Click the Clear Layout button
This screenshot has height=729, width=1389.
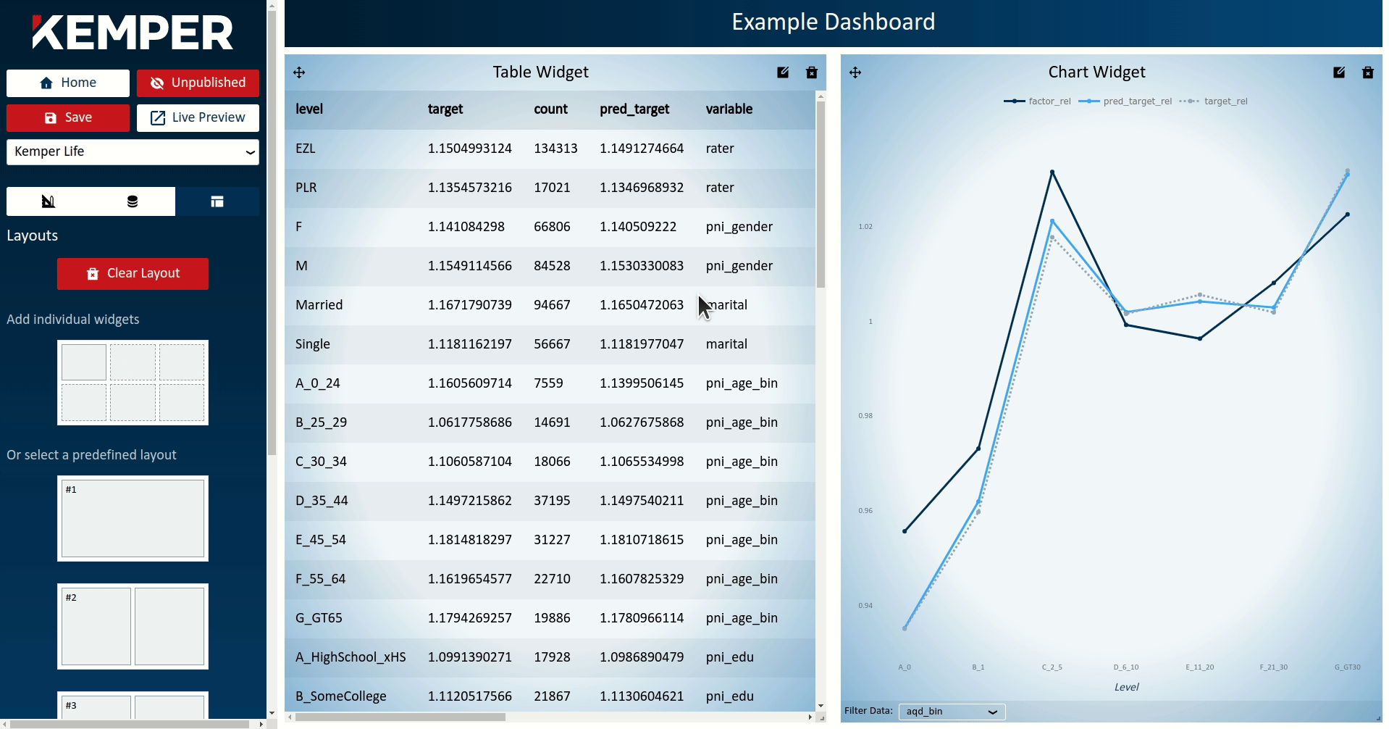133,273
